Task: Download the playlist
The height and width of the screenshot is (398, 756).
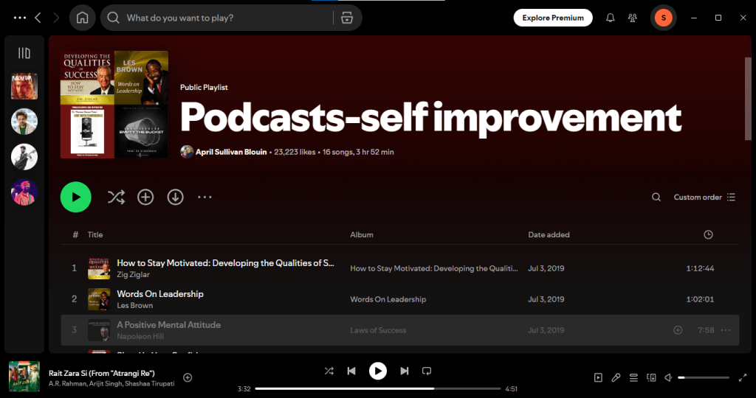Action: pyautogui.click(x=176, y=197)
